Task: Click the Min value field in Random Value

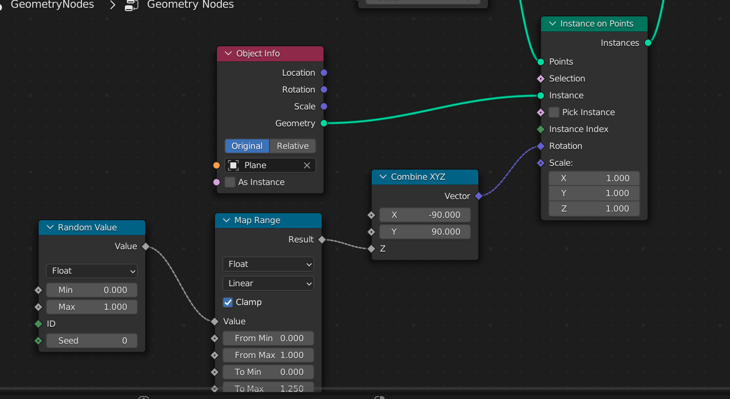Action: tap(92, 290)
